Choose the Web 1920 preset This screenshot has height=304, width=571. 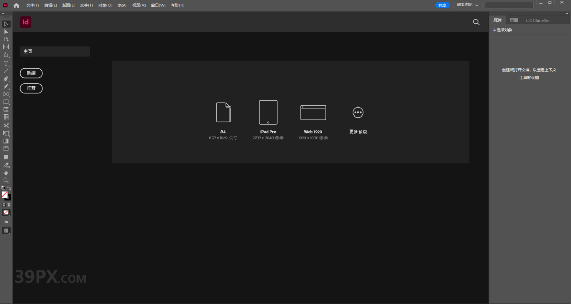point(313,122)
